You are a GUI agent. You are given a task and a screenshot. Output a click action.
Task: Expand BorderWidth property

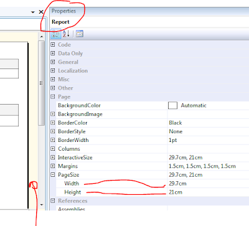pyautogui.click(x=53, y=140)
